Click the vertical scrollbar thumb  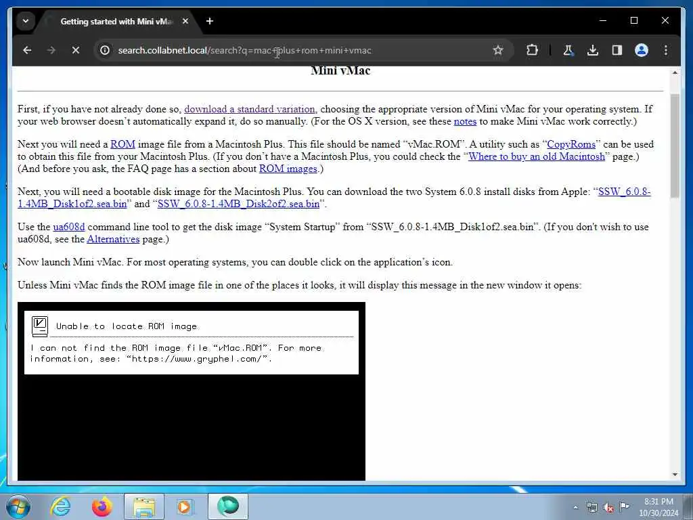[x=675, y=146]
